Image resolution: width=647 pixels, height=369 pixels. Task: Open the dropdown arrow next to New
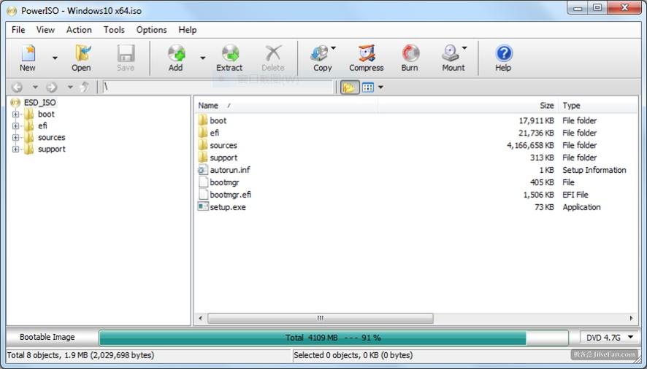[x=55, y=58]
